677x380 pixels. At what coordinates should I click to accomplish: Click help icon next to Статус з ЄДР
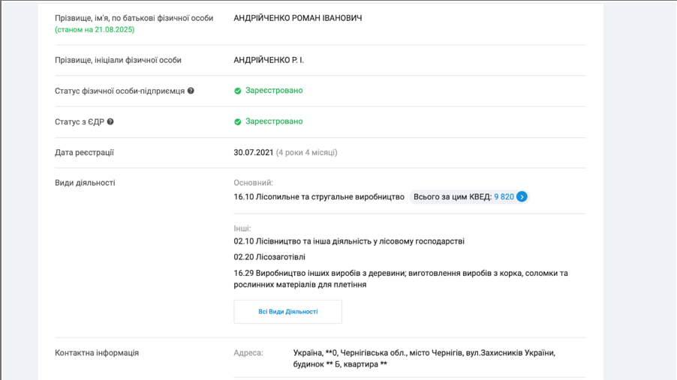pyautogui.click(x=110, y=121)
